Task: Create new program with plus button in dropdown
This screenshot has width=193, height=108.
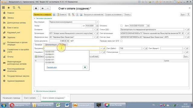Action: tap(85, 67)
